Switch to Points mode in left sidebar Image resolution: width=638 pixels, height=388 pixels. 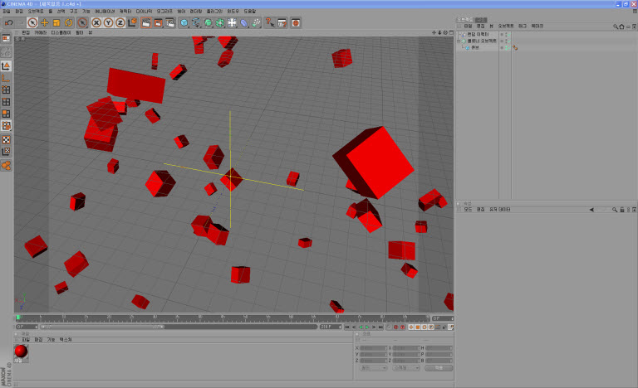coord(6,90)
